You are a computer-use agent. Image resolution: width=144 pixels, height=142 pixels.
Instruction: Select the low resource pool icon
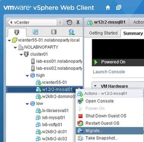coord(32,104)
